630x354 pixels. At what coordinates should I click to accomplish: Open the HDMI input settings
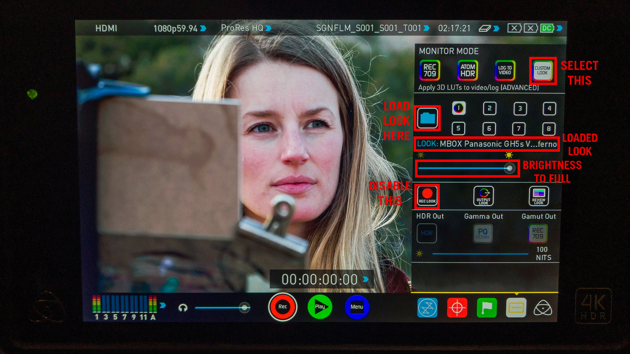point(106,28)
